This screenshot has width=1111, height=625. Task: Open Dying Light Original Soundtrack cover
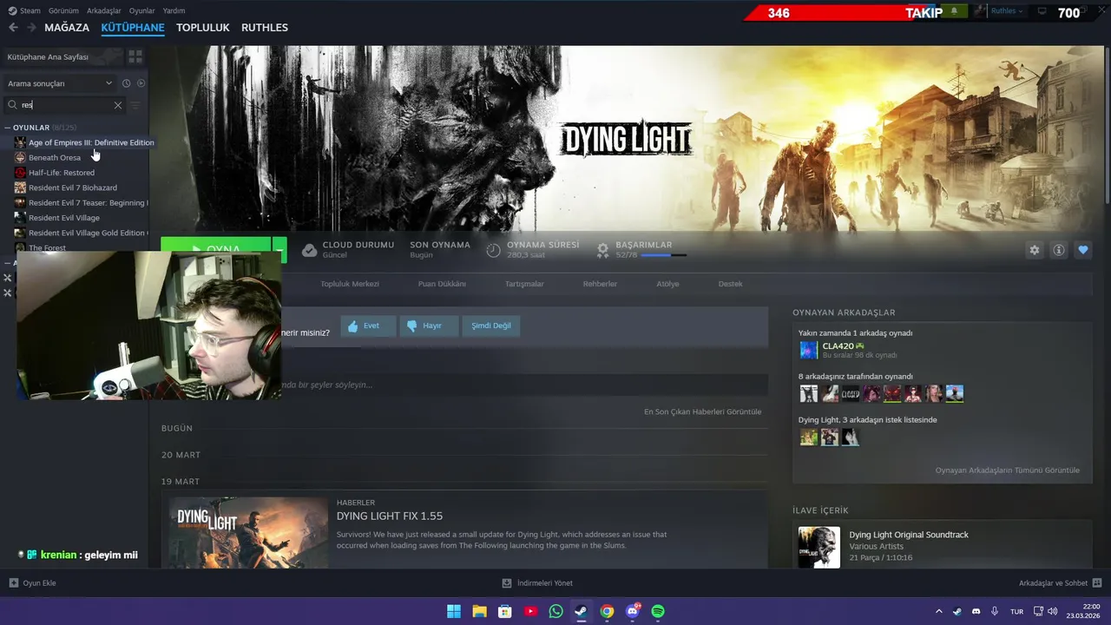point(819,548)
